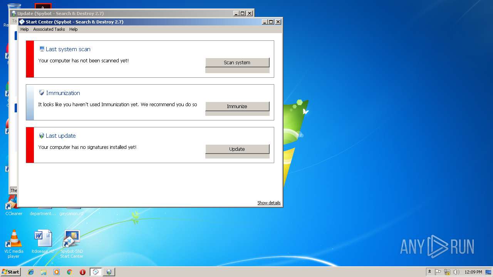493x277 pixels.
Task: Click the monitor icon beside Last system scan
Action: point(42,49)
